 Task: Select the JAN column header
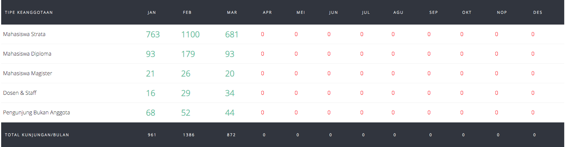(x=151, y=13)
